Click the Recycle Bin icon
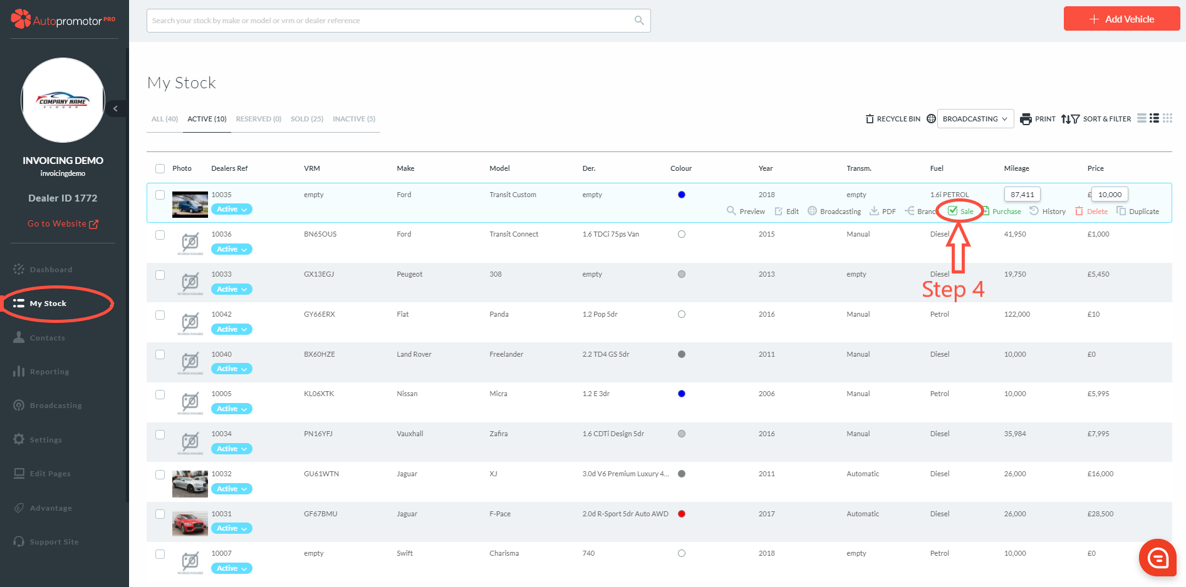The image size is (1186, 587). (x=870, y=119)
